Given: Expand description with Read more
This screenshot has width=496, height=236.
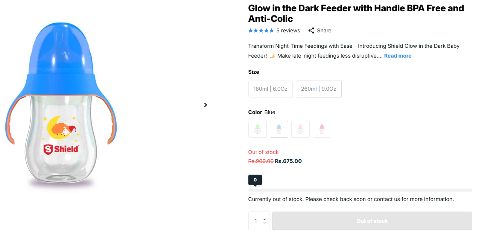Looking at the screenshot, I should tap(397, 56).
